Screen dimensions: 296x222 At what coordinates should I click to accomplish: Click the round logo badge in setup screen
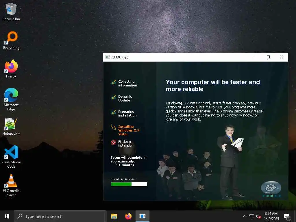coord(271,188)
